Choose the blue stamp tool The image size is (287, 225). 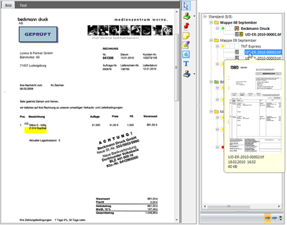coord(187,73)
